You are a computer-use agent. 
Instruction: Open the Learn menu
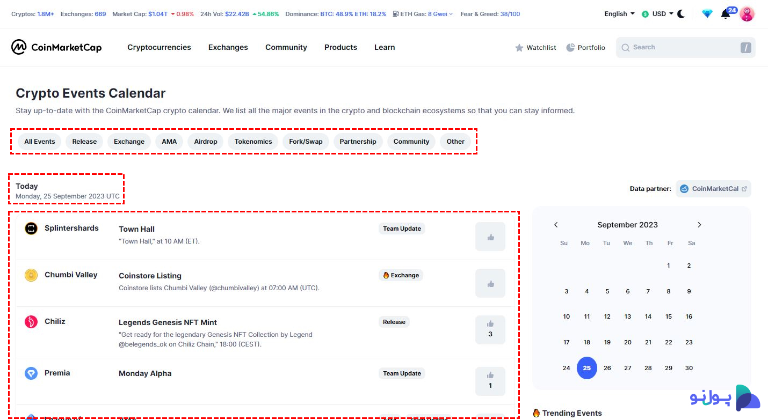[x=385, y=47]
